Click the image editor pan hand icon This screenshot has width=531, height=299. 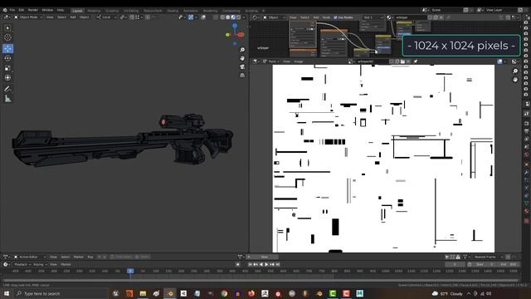coord(515,80)
